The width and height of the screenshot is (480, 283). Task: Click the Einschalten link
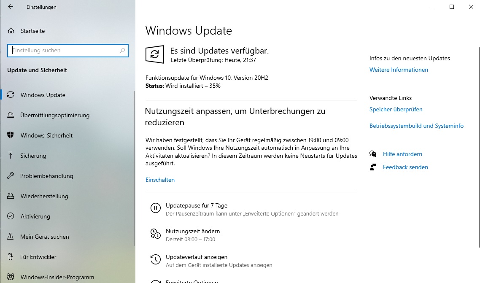pos(160,180)
